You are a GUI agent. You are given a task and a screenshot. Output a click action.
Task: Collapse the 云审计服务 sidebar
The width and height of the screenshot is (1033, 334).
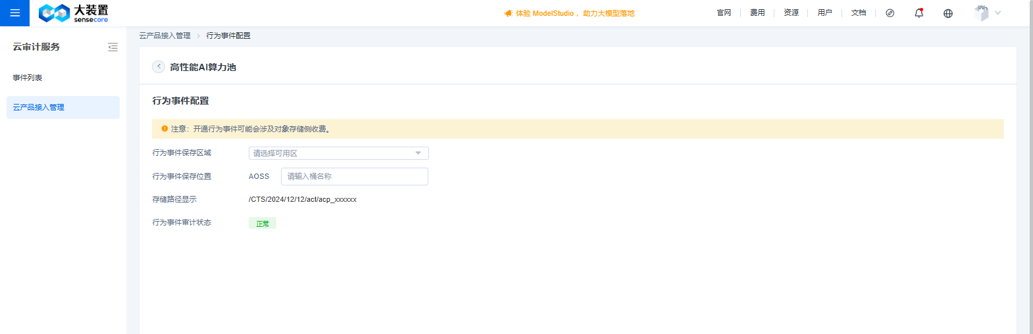click(x=113, y=47)
